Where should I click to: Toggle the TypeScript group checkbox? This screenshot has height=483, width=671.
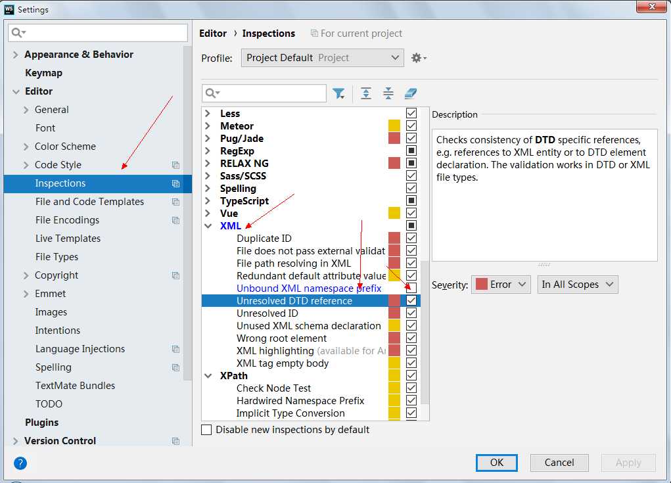point(411,200)
